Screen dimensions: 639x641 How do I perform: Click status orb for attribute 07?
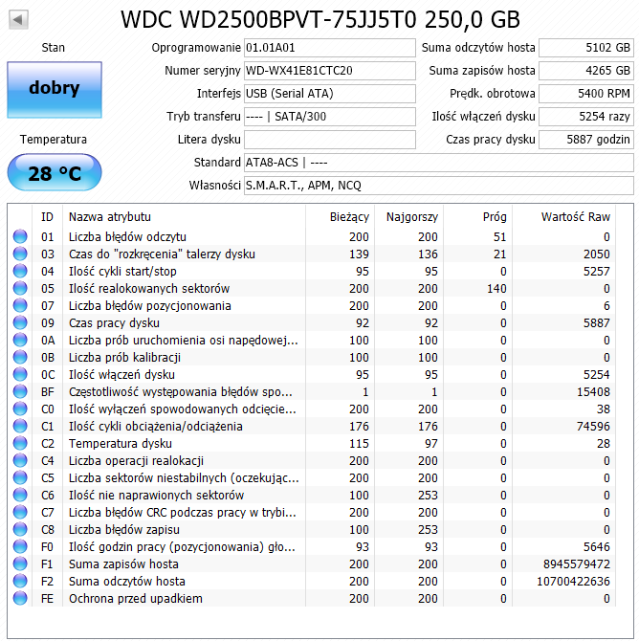(x=20, y=305)
